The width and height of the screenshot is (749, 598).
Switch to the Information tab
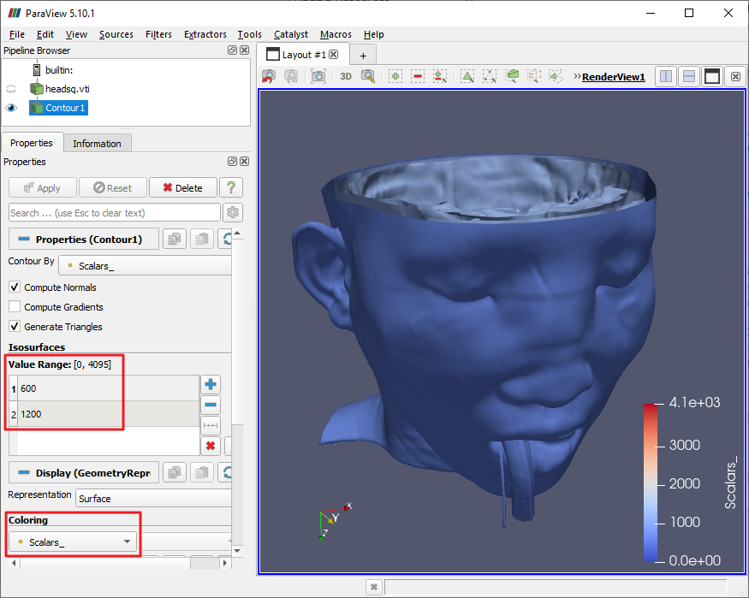97,143
